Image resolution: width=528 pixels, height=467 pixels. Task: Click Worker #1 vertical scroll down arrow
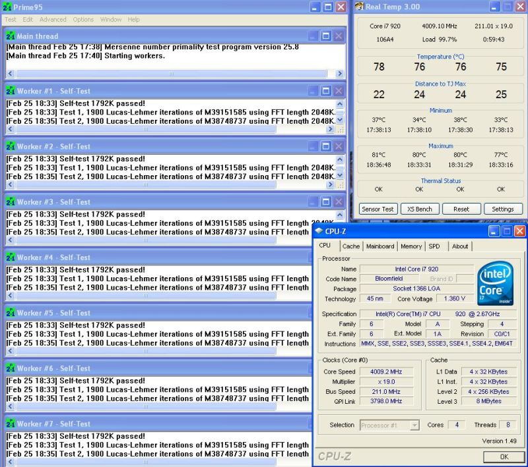pos(340,120)
